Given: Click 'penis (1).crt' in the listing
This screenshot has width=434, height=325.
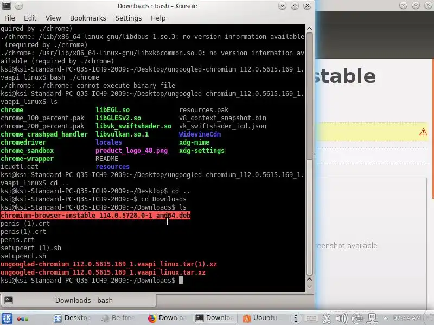Looking at the screenshot, I should 25,224.
